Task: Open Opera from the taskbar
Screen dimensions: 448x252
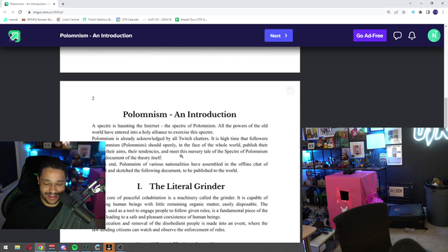Action: (29, 247)
